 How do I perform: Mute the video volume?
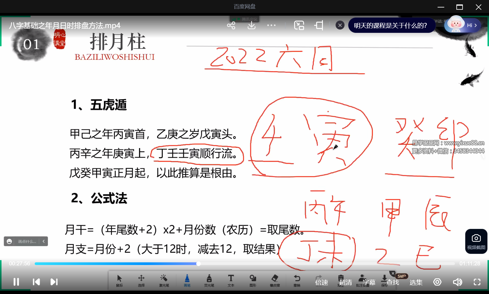[457, 282]
